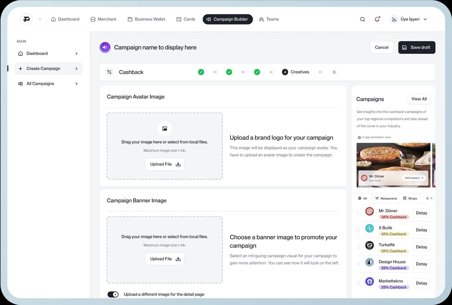Click the first completed step checkmark
The width and height of the screenshot is (452, 305).
tap(201, 72)
